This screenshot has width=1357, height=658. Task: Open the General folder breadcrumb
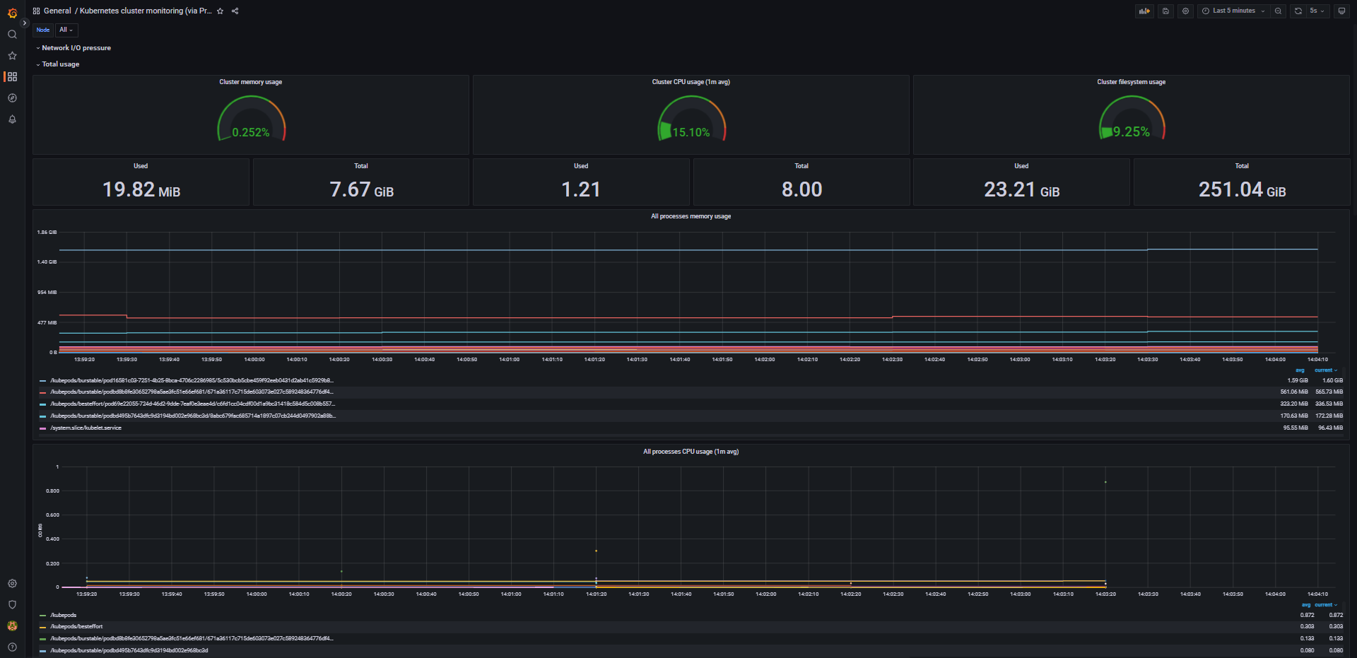tap(57, 11)
